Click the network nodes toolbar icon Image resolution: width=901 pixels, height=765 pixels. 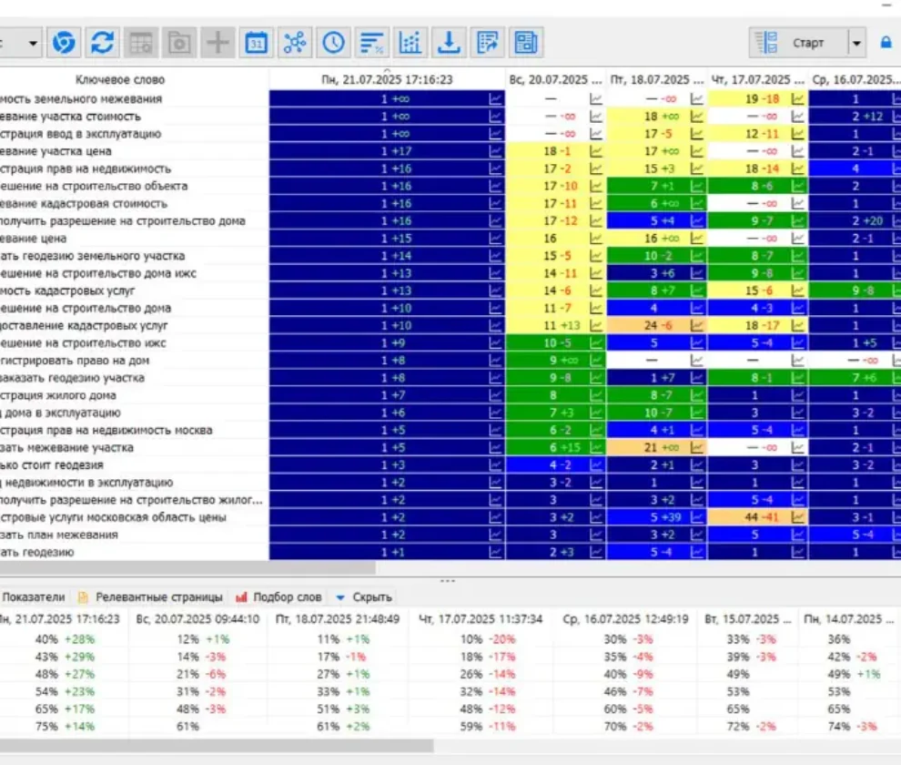tap(295, 43)
